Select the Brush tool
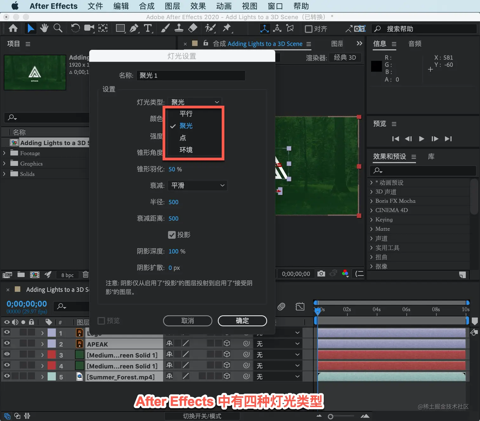This screenshot has width=480, height=421. coord(165,29)
